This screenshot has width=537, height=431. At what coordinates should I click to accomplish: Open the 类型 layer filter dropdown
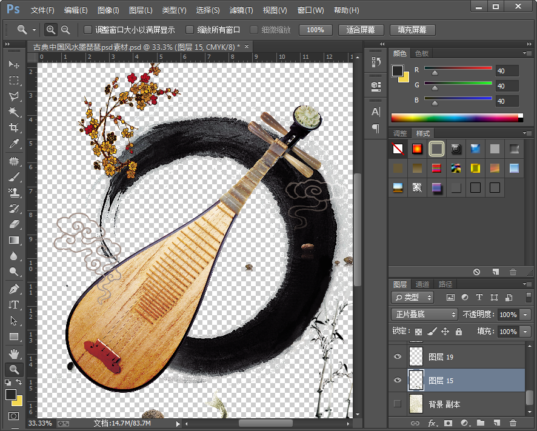(413, 297)
